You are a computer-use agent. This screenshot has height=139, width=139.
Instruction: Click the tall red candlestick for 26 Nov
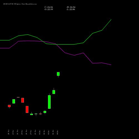click(27, 109)
